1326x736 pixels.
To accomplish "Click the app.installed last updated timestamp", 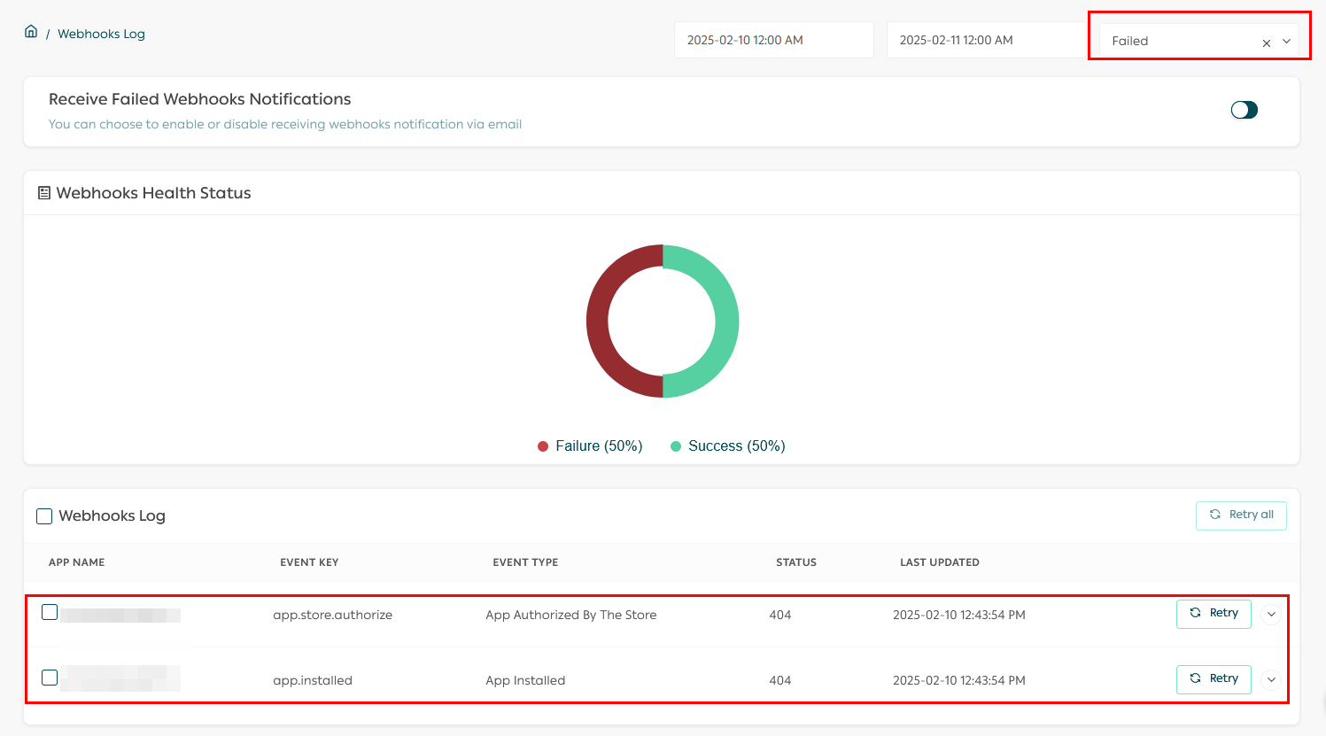I will (x=959, y=681).
